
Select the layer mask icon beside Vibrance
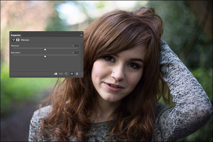click(x=18, y=40)
